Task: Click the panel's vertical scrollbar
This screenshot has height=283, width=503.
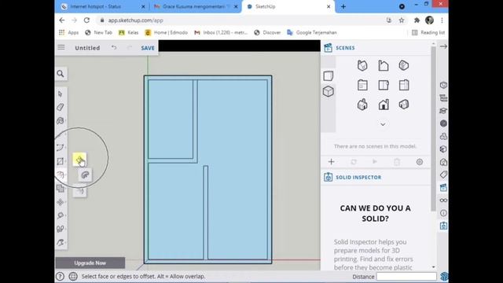Action: click(433, 128)
